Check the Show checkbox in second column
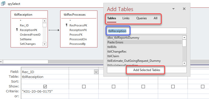209x99 pixels. coord(84,86)
